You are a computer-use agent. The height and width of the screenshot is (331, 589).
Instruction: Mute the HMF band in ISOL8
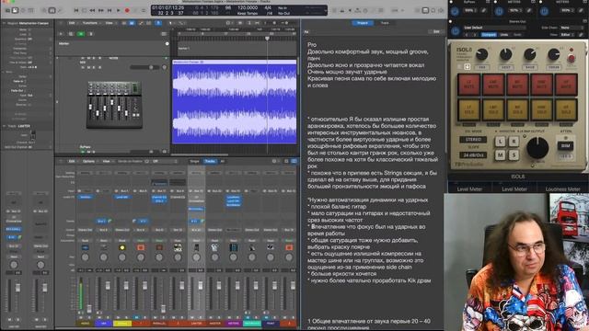[x=541, y=84]
